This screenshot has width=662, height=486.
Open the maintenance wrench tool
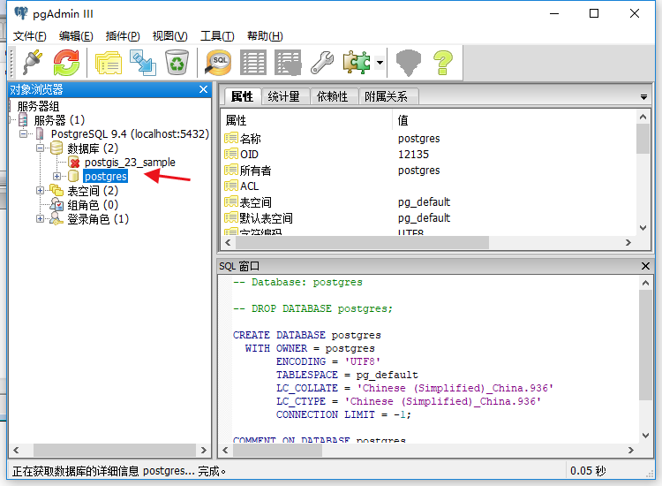(322, 63)
